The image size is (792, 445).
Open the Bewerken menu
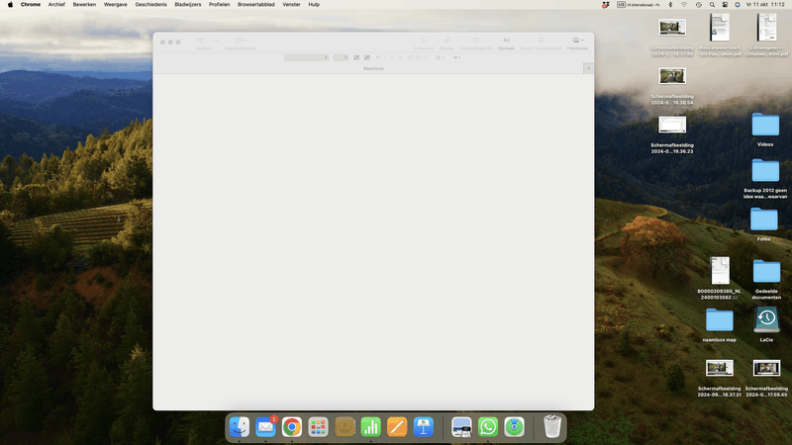(84, 5)
